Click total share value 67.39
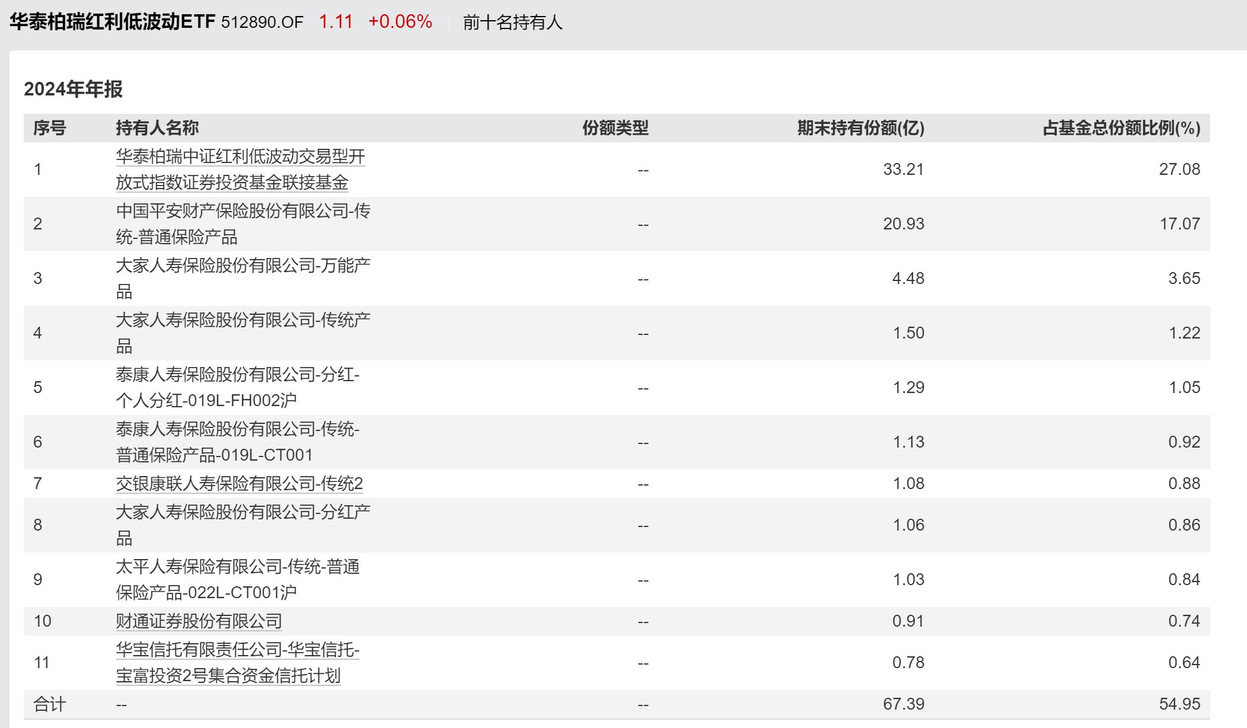 [903, 704]
